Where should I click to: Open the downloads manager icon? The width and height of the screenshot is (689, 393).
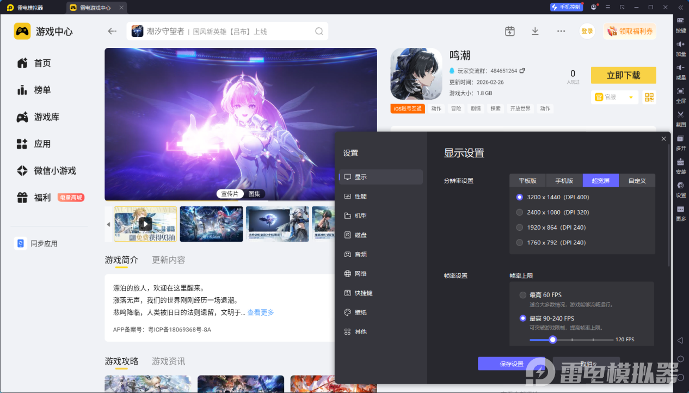[535, 31]
